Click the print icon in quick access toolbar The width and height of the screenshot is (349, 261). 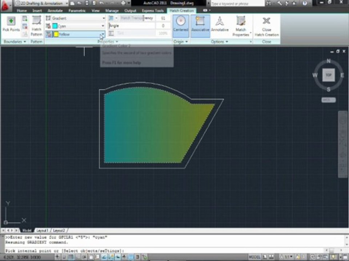(x=123, y=3)
